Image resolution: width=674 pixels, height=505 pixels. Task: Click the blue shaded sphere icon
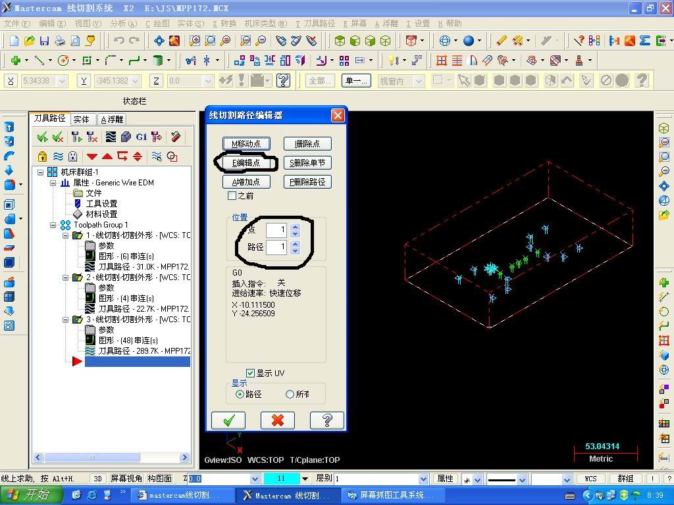(469, 41)
